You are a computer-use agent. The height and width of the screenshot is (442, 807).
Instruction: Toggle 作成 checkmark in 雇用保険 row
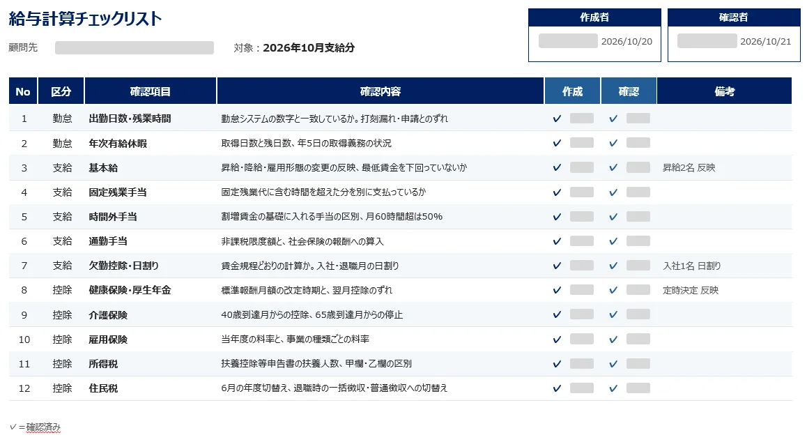click(557, 340)
